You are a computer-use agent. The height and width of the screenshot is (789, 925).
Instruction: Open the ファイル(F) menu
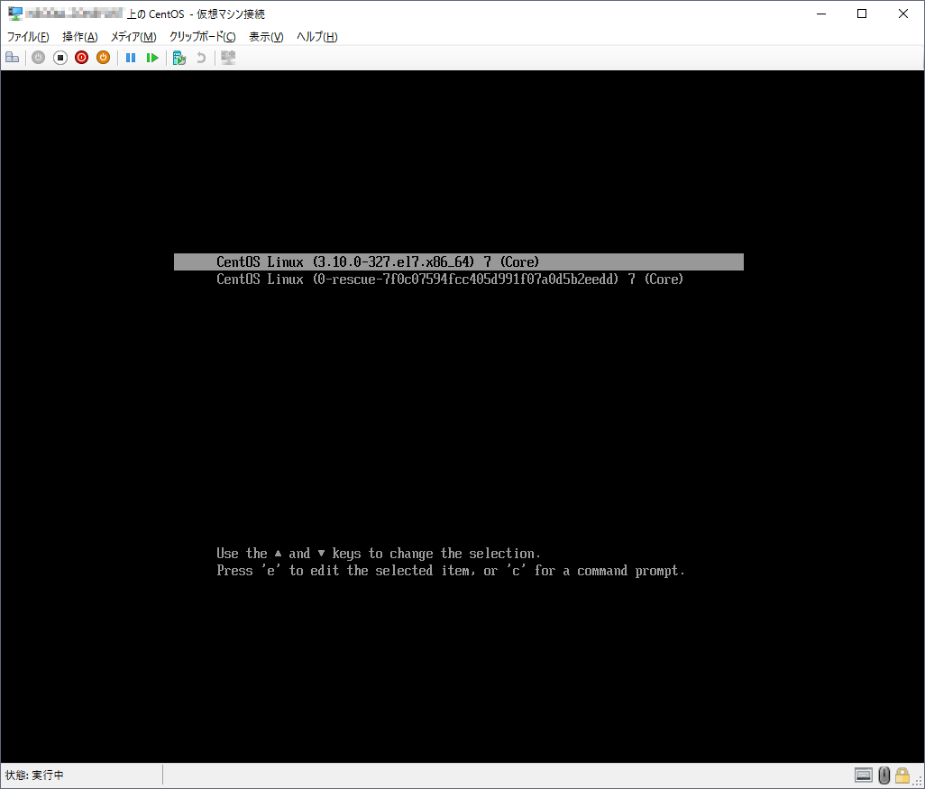[x=28, y=37]
